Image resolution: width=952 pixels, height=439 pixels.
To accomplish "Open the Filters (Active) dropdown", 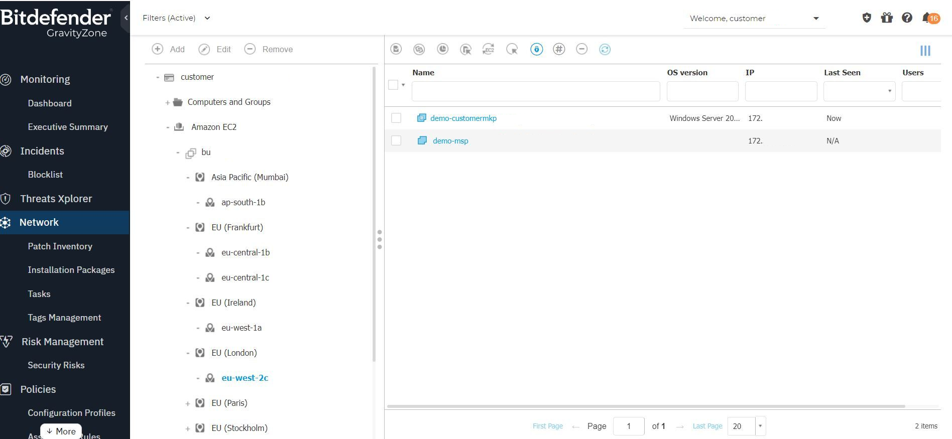I will pyautogui.click(x=176, y=18).
